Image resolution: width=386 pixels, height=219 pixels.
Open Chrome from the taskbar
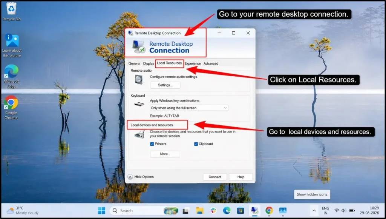click(269, 211)
